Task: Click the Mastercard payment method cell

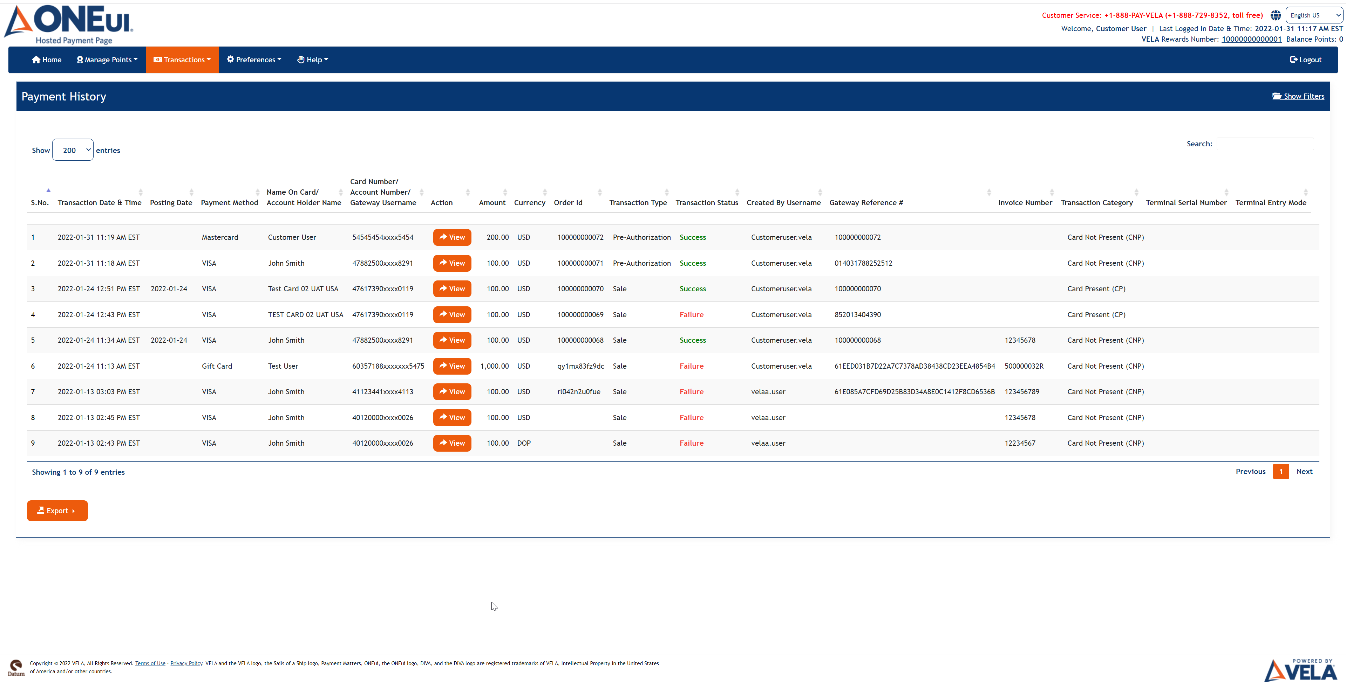Action: coord(220,237)
